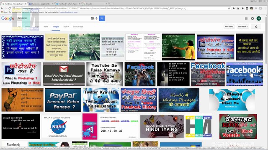Open Search tools options

coord(78,27)
